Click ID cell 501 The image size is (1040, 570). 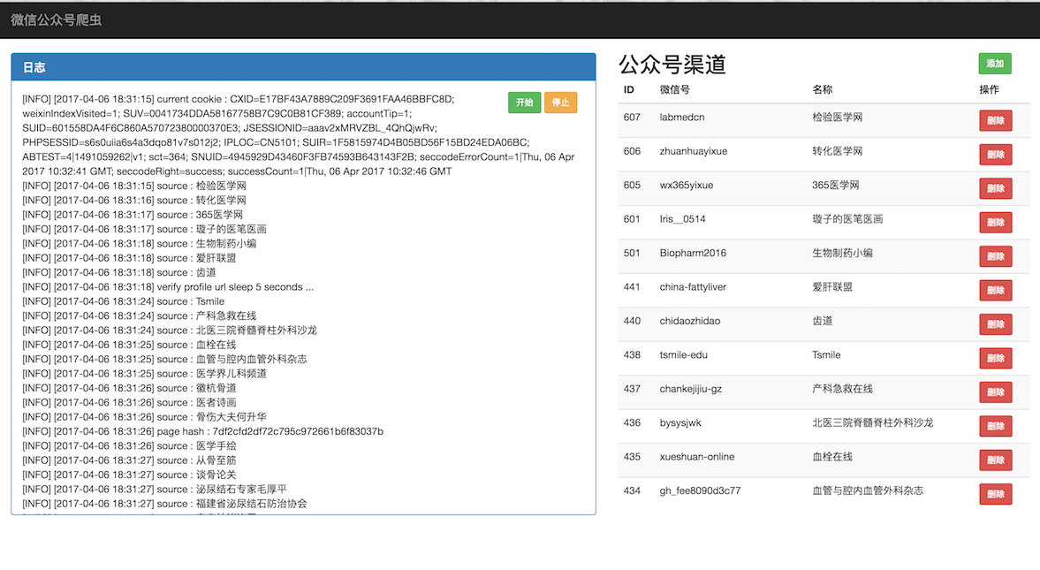point(632,253)
